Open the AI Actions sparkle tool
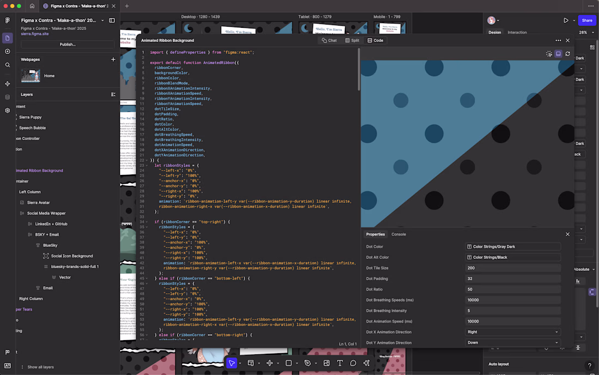The width and height of the screenshot is (599, 375). click(366, 363)
